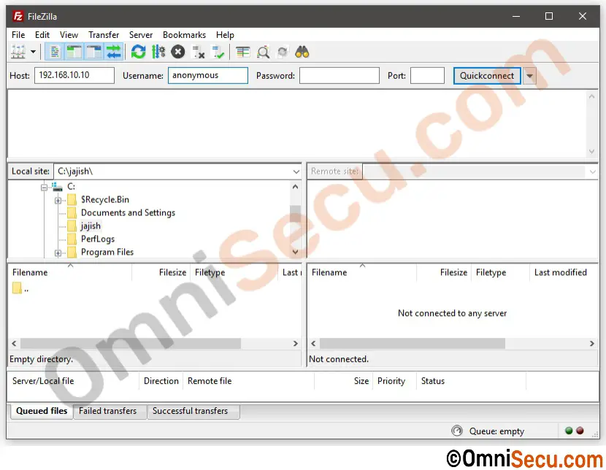Screen dimensions: 606x470
Task: Sort remote files by Filename column
Action: pyautogui.click(x=362, y=272)
